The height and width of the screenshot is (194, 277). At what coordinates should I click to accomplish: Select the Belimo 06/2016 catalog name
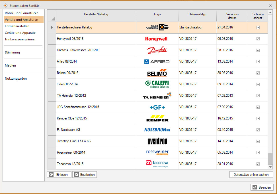(67, 73)
